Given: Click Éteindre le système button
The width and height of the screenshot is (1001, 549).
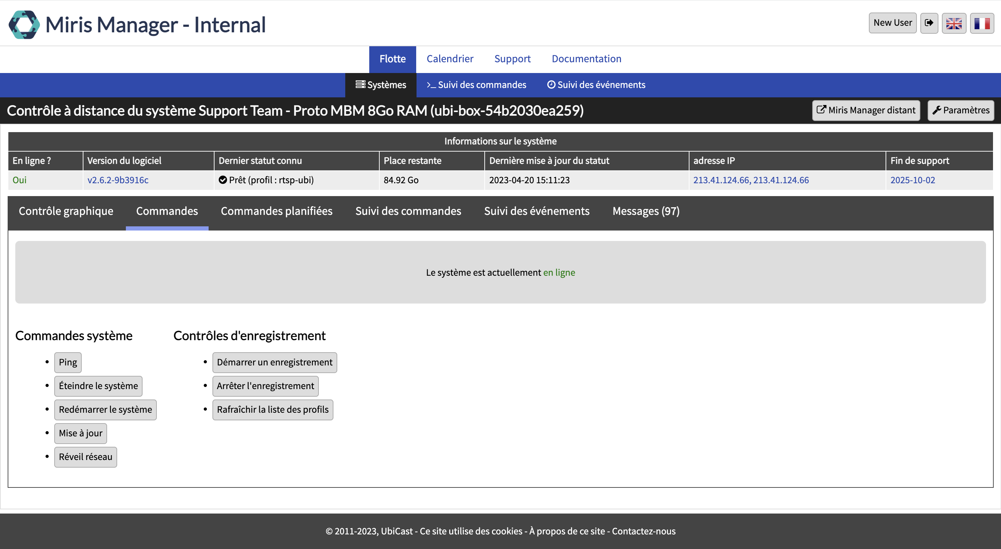Looking at the screenshot, I should [98, 386].
